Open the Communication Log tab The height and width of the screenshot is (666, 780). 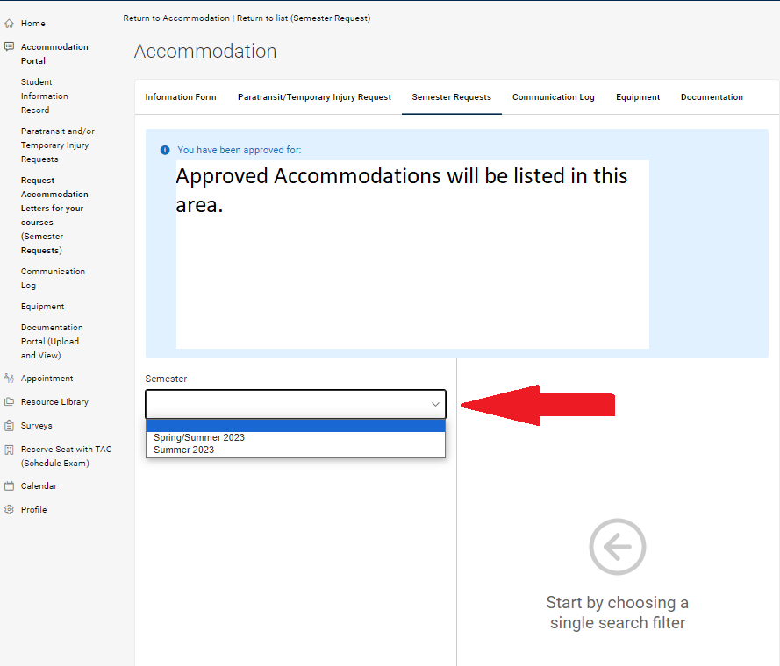tap(553, 97)
